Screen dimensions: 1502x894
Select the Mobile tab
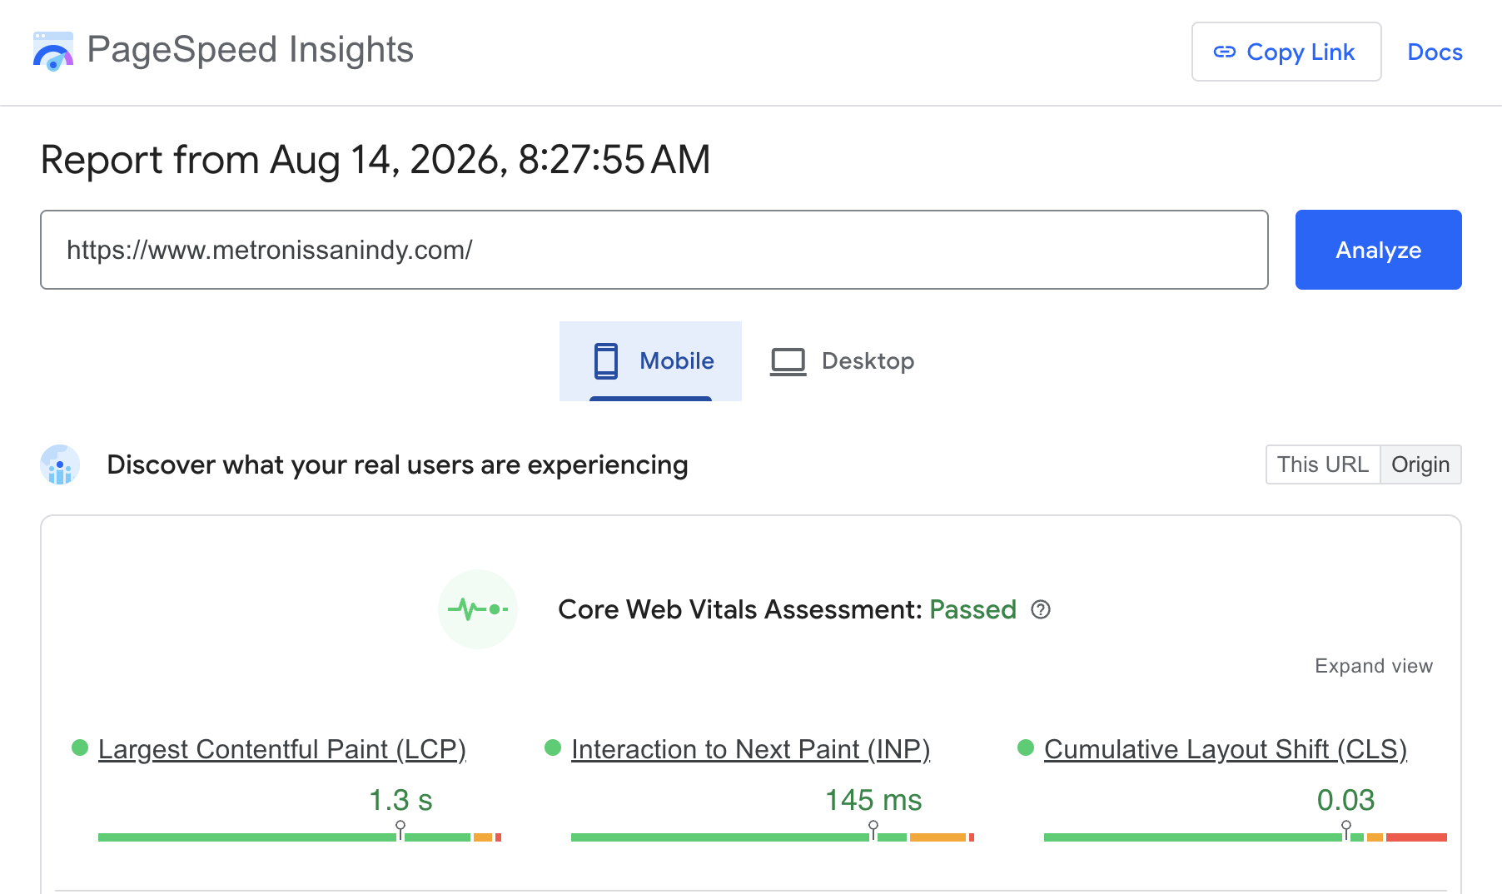click(x=650, y=361)
